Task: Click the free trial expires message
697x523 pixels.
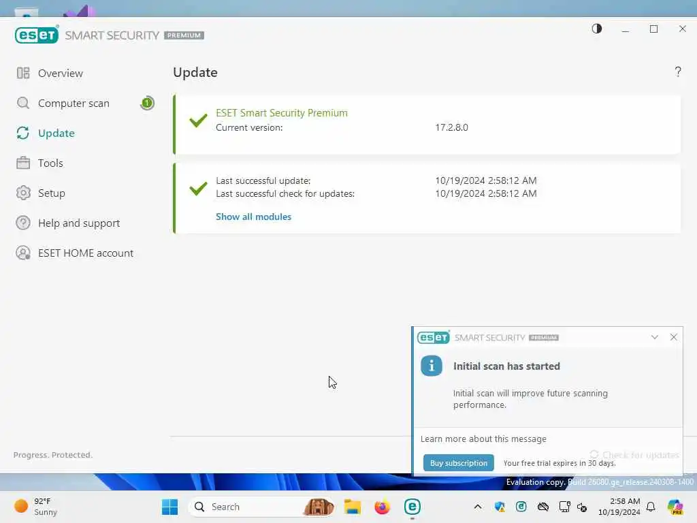Action: [x=560, y=463]
